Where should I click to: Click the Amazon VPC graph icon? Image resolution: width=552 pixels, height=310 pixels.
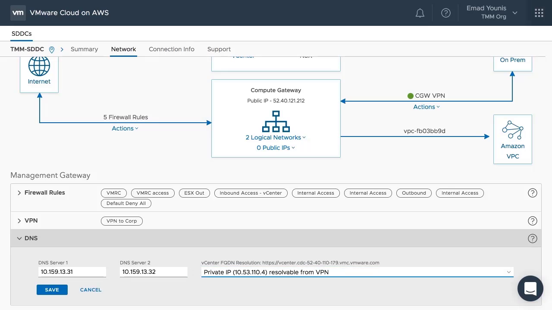tap(513, 130)
